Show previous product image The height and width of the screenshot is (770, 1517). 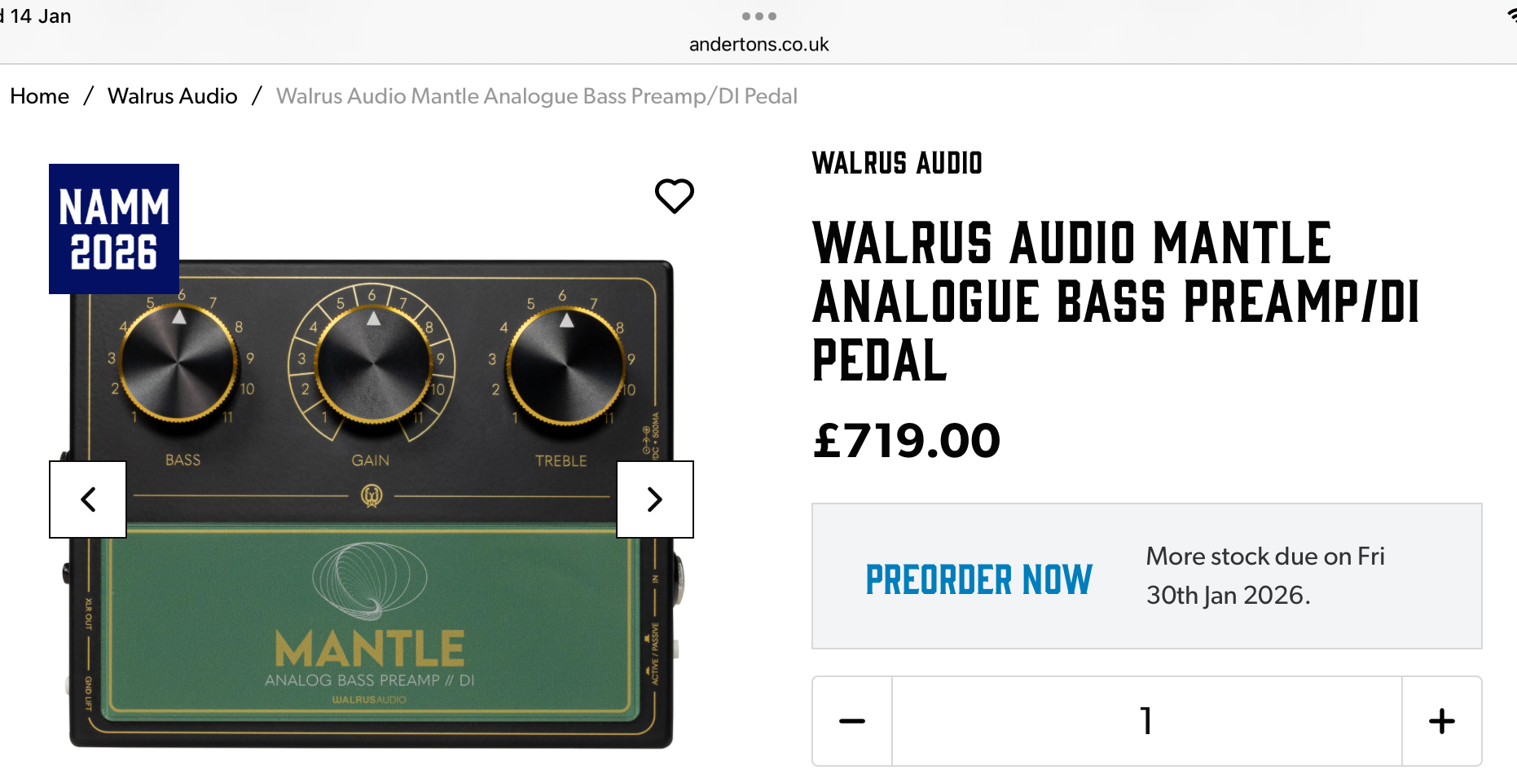[88, 499]
